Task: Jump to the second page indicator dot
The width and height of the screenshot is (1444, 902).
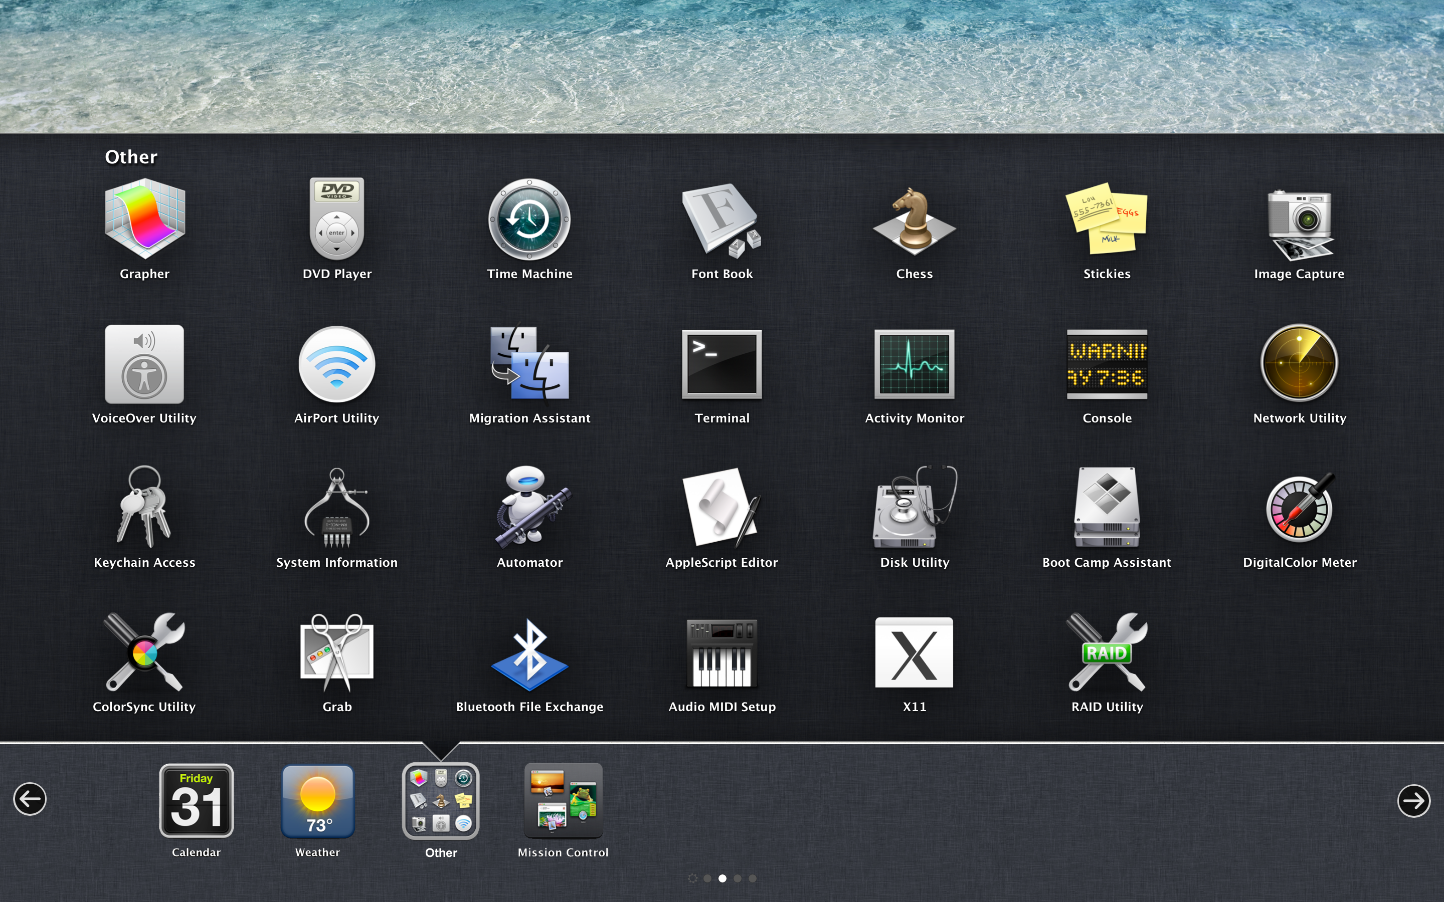Action: point(707,878)
